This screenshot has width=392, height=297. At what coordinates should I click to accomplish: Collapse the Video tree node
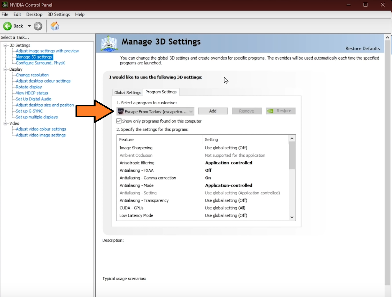pos(5,124)
